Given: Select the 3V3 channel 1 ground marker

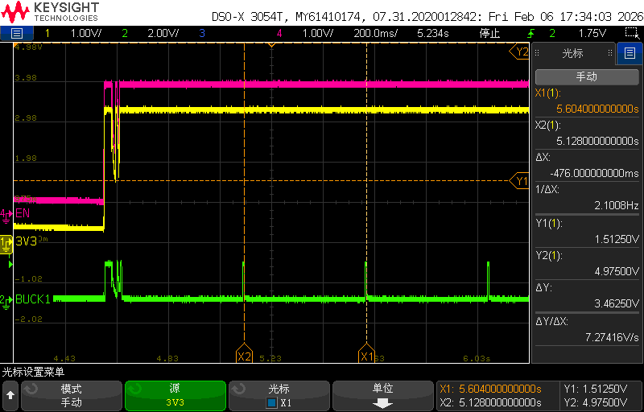Looking at the screenshot, I should pos(6,241).
